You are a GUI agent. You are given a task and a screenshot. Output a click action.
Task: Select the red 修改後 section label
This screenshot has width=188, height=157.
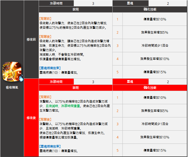31,118
